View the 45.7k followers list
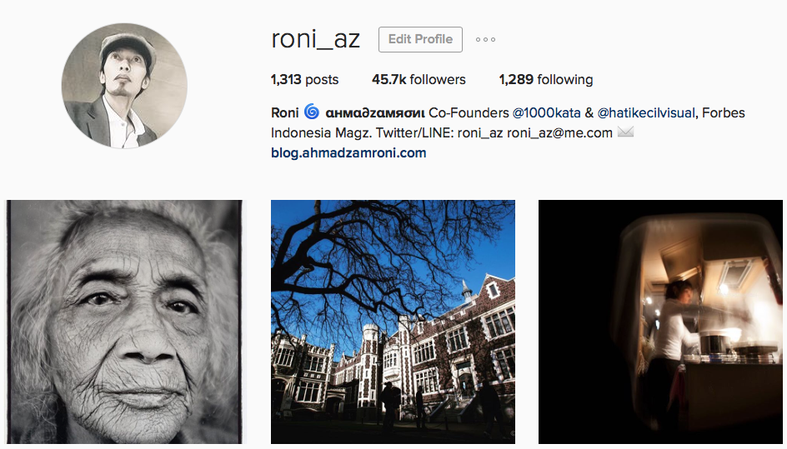787x449 pixels. coord(419,79)
